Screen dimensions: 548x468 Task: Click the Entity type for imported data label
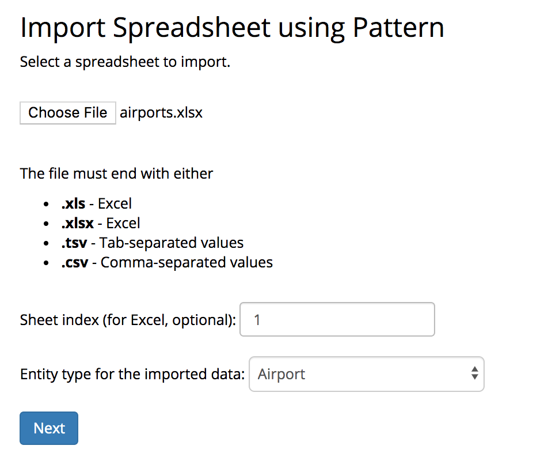[x=132, y=374]
